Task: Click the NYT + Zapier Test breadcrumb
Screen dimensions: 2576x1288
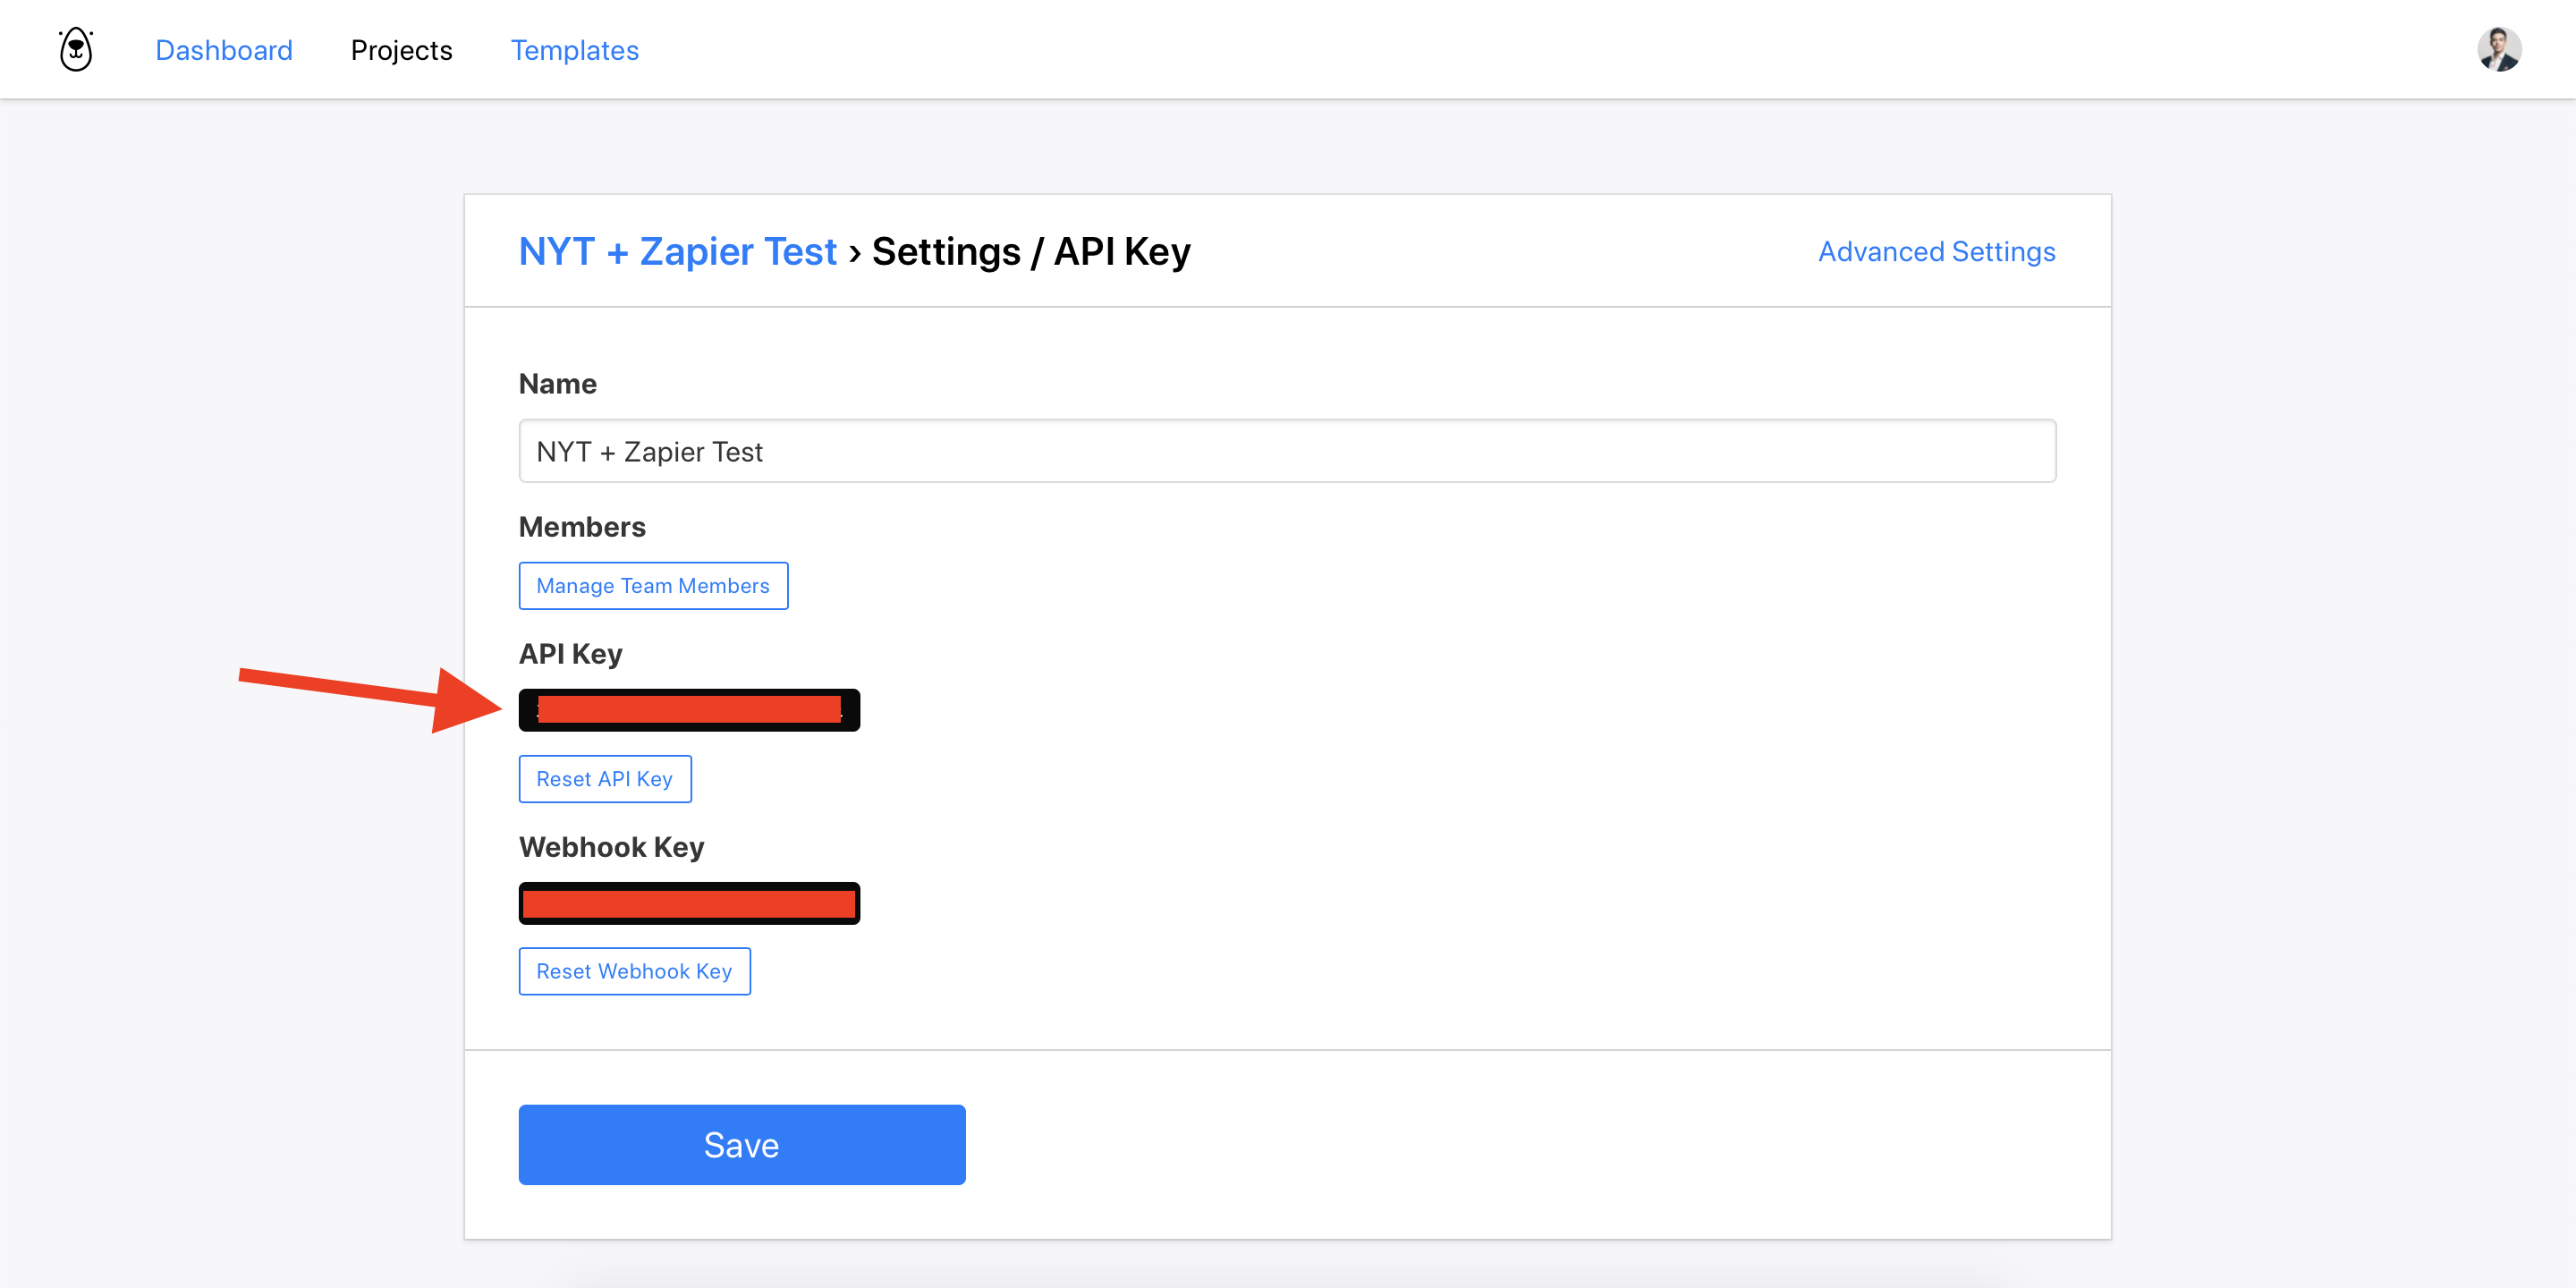Action: pos(677,251)
